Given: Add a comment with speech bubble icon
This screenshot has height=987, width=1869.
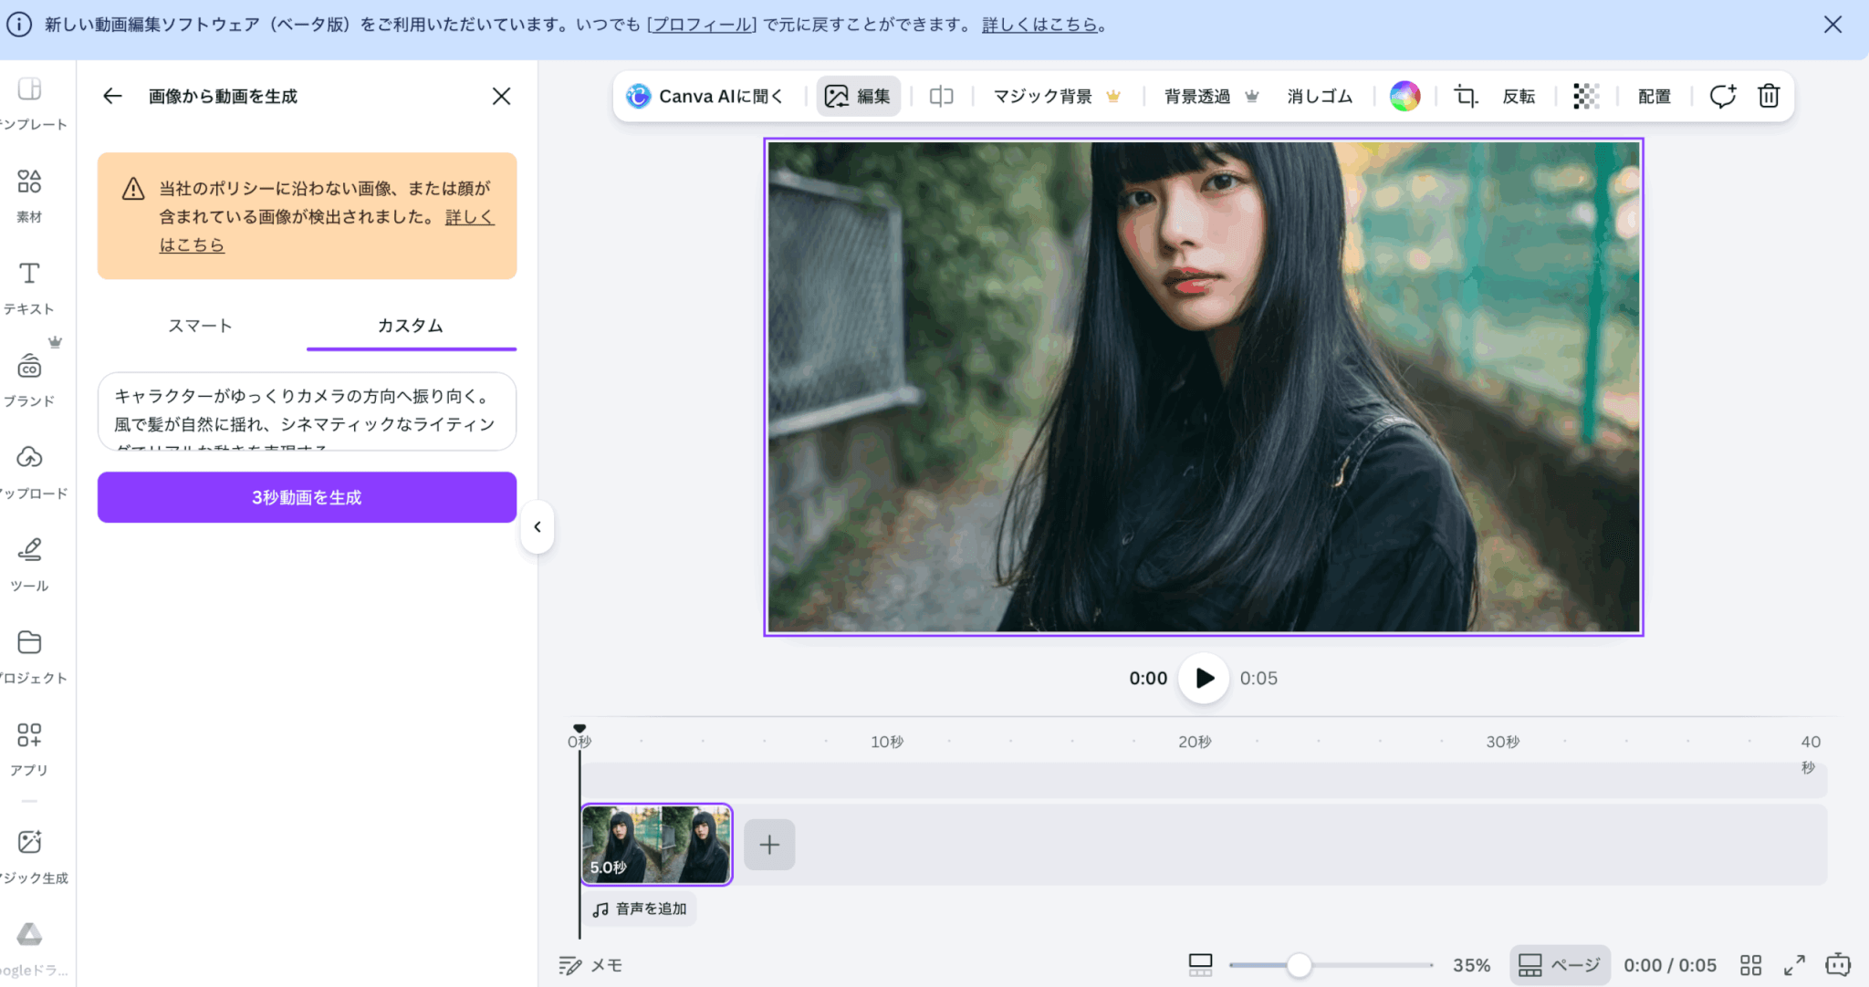Looking at the screenshot, I should coord(1722,96).
